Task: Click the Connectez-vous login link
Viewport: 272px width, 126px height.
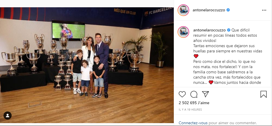Action: coord(193,123)
